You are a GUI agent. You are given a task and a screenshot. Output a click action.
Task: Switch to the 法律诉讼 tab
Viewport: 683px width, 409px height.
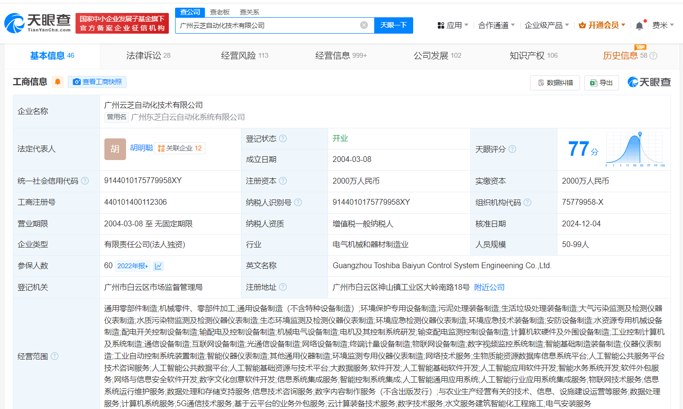[x=148, y=56]
